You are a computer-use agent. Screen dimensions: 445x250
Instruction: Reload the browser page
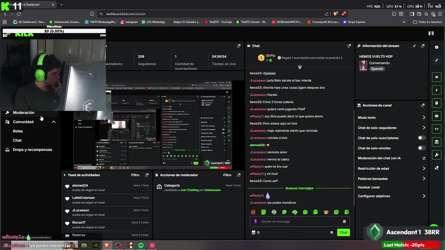tap(19, 14)
